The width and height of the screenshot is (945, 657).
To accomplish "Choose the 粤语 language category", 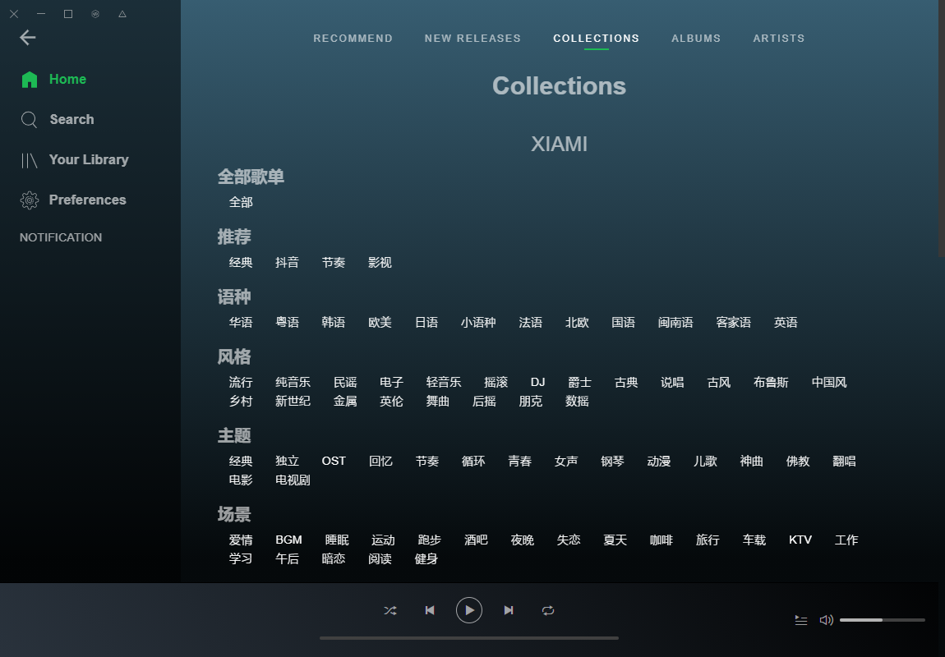I will tap(287, 323).
